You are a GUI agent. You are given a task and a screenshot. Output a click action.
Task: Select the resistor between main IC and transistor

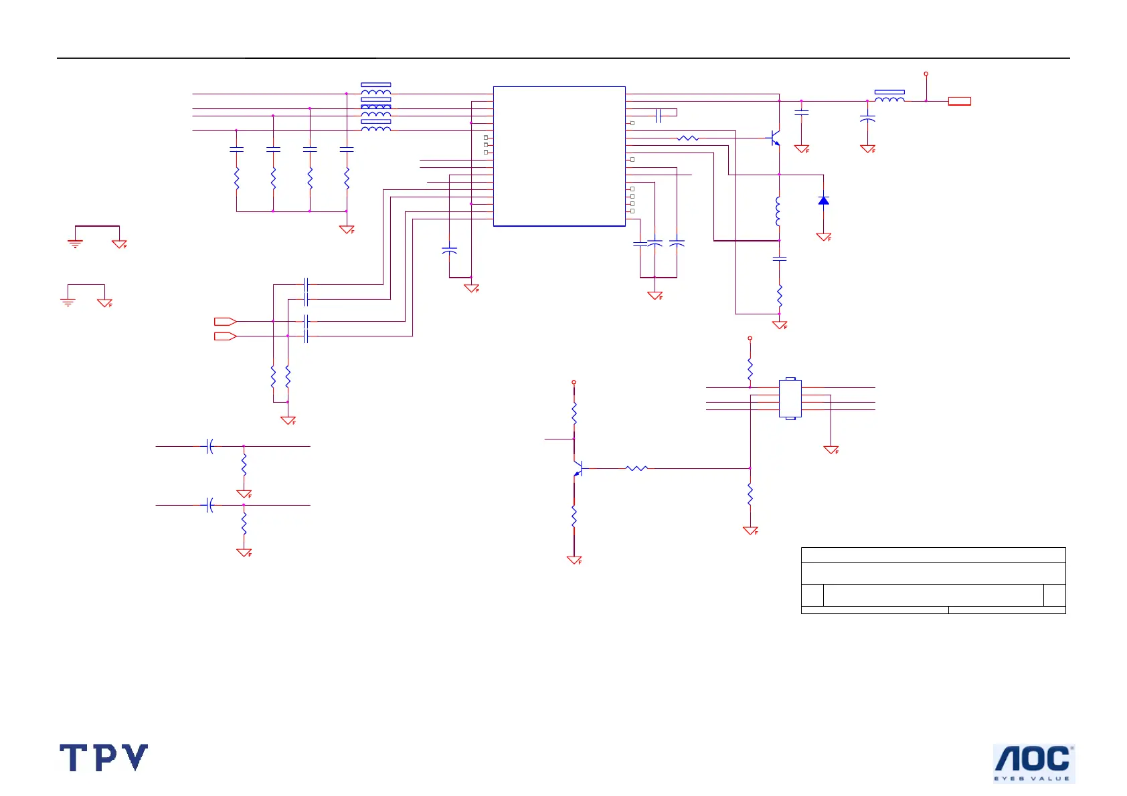[688, 138]
